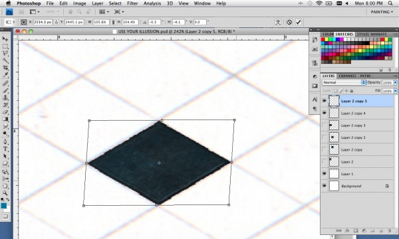
Task: Click the foreground color swatch
Action: 3,206
